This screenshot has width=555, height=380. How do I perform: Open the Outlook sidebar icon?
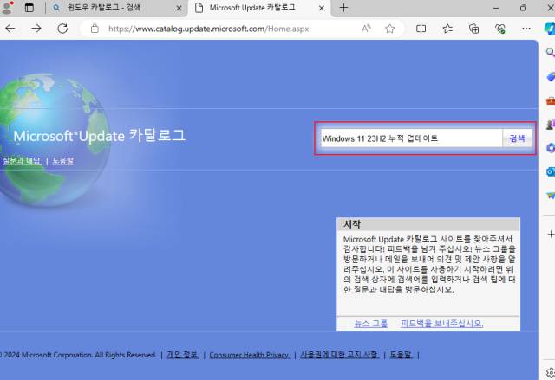(x=551, y=172)
